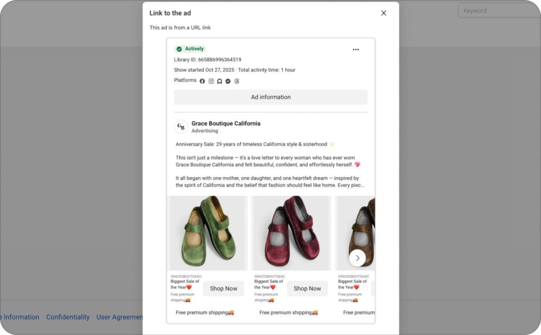Open the three-dot ad options menu
The width and height of the screenshot is (541, 335).
click(x=356, y=50)
